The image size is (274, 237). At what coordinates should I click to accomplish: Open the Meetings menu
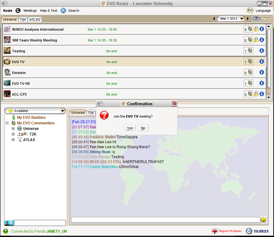pos(30,11)
